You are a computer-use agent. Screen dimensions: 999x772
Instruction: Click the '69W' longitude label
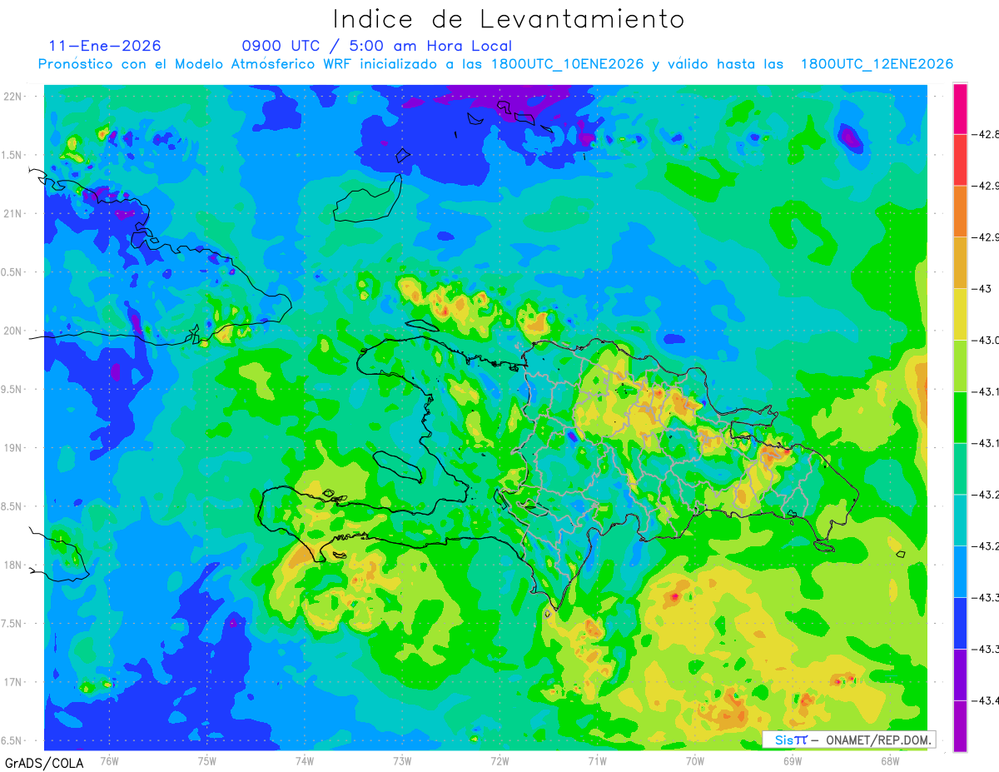click(792, 760)
